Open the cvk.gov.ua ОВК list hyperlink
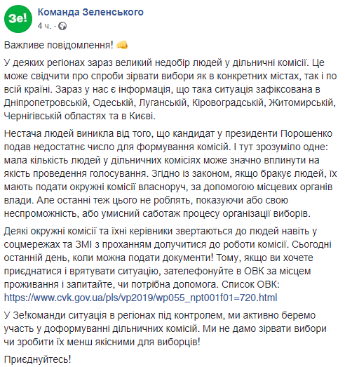This screenshot has width=345, height=367. [140, 298]
